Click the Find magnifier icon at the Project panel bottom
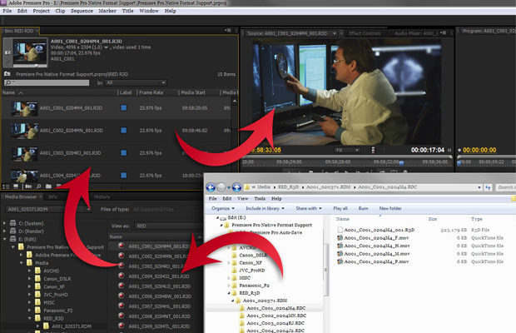The width and height of the screenshot is (516, 333). 39,186
